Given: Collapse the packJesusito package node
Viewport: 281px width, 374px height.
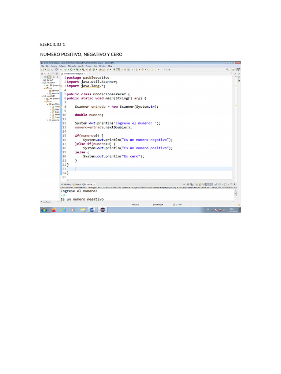Looking at the screenshot, I should [x=48, y=104].
